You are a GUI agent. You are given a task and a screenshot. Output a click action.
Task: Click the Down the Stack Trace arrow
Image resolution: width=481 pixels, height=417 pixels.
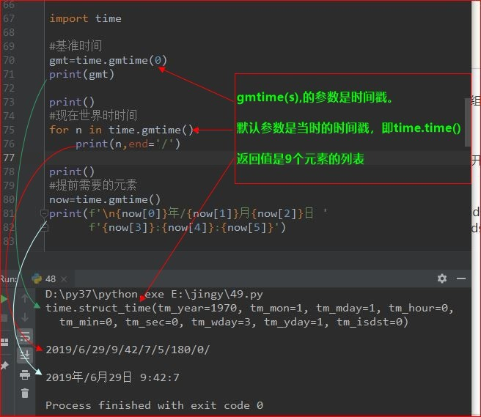[x=25, y=317]
